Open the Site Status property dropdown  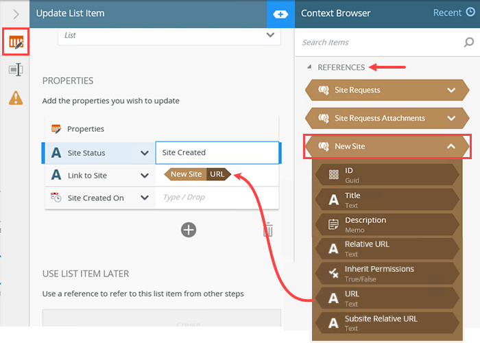pyautogui.click(x=145, y=153)
